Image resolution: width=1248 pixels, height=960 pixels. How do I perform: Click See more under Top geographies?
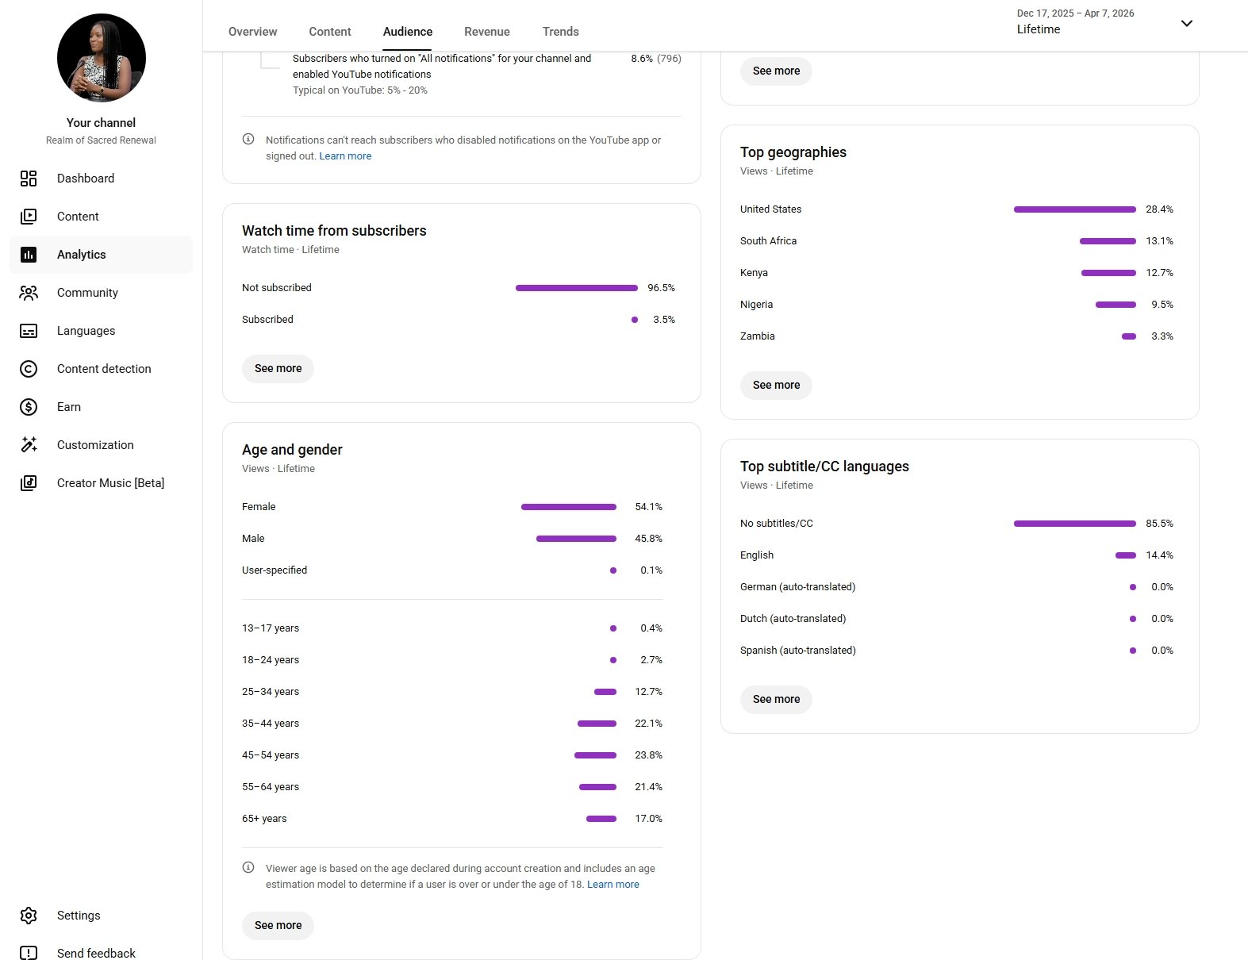tap(776, 385)
